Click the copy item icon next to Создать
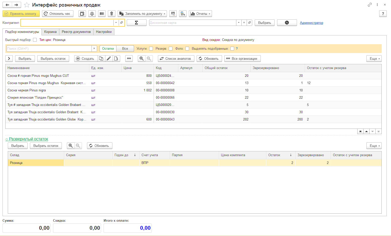The width and height of the screenshot is (391, 236). (101, 58)
